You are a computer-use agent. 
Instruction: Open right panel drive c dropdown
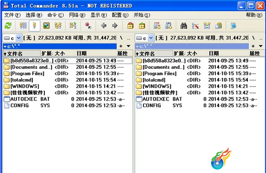coord(151,38)
